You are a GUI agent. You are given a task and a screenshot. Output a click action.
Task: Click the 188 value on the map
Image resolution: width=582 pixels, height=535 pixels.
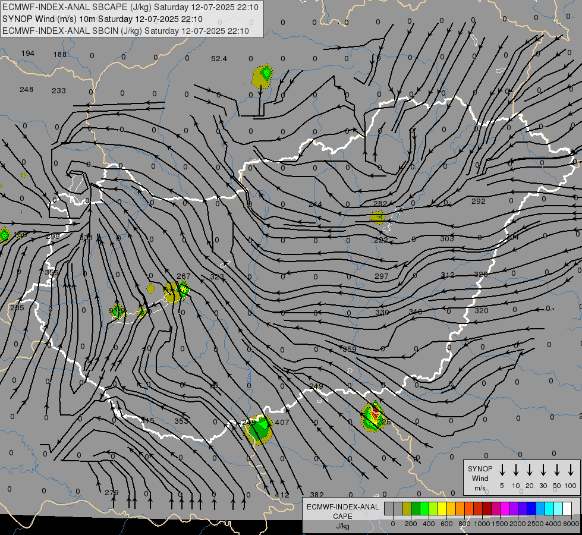click(x=60, y=55)
